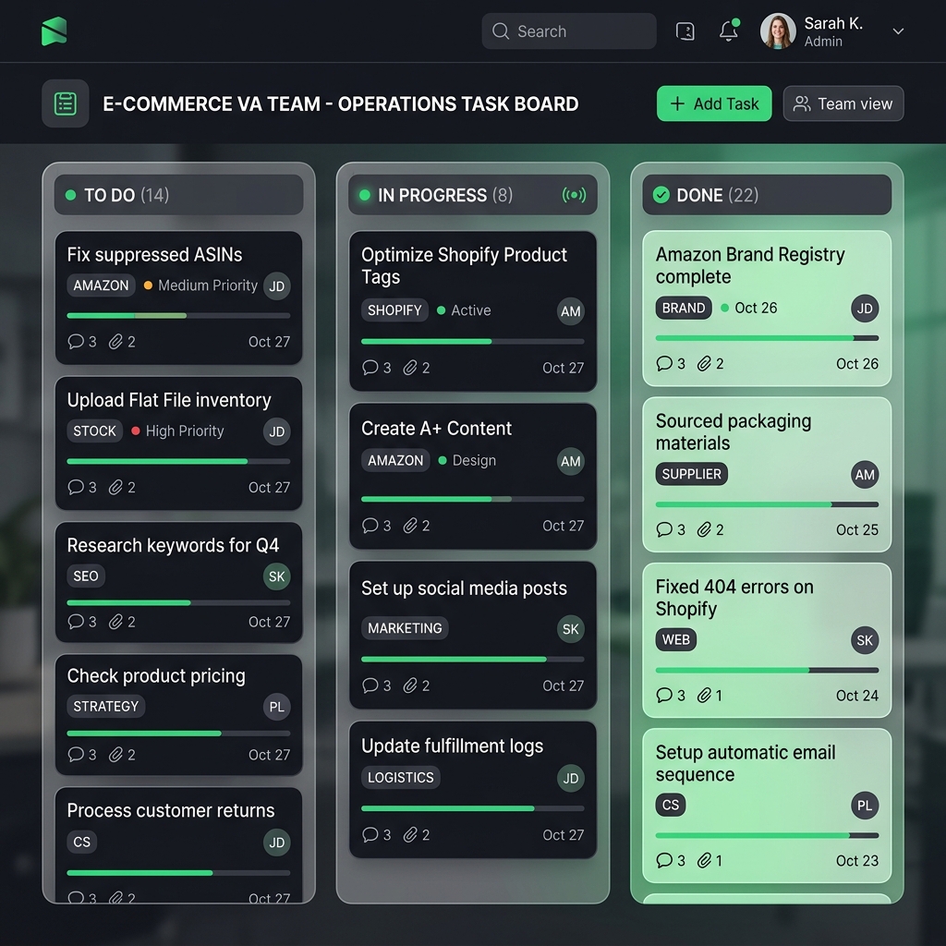Click SK avatar on social media posts card
The image size is (946, 946).
pyautogui.click(x=571, y=629)
